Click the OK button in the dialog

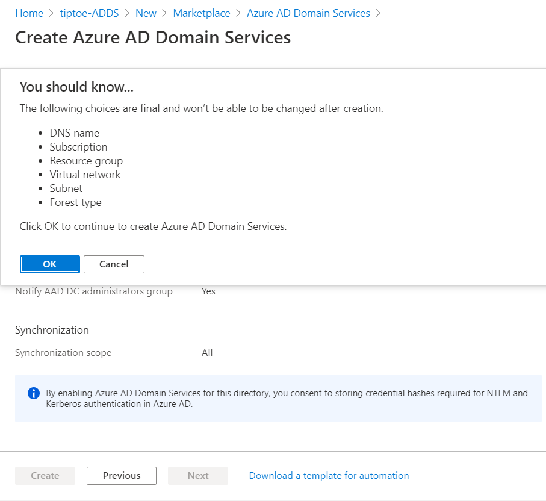point(50,264)
